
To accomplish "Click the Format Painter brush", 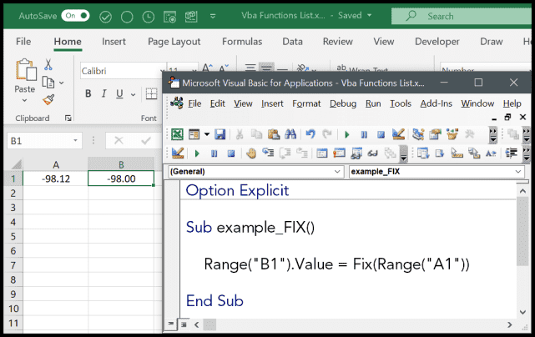I will pos(48,100).
